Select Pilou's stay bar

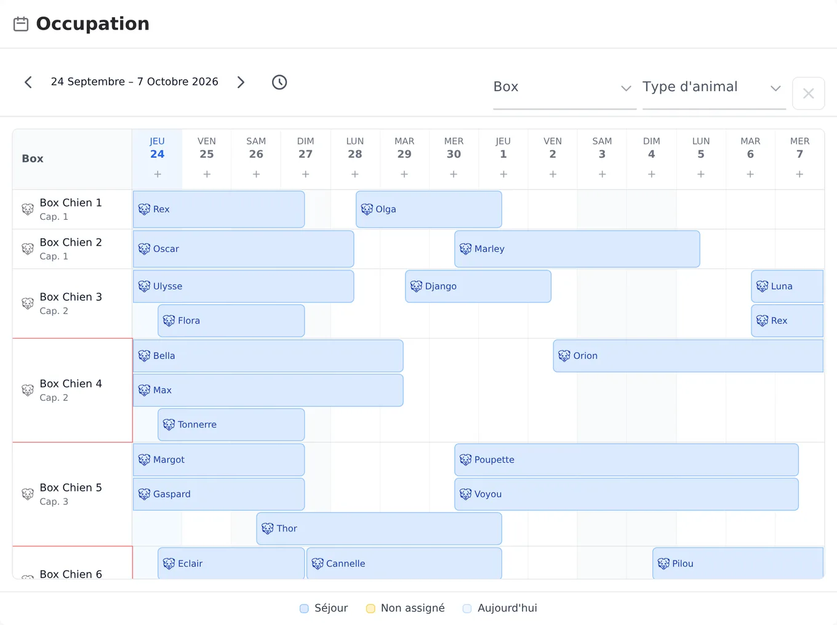(x=738, y=563)
